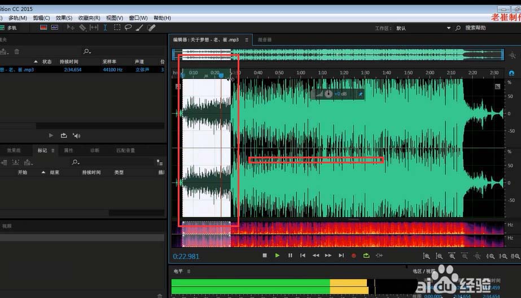Image resolution: width=521 pixels, height=298 pixels.
Task: Delete selected file with trash icon
Action: tap(16, 51)
